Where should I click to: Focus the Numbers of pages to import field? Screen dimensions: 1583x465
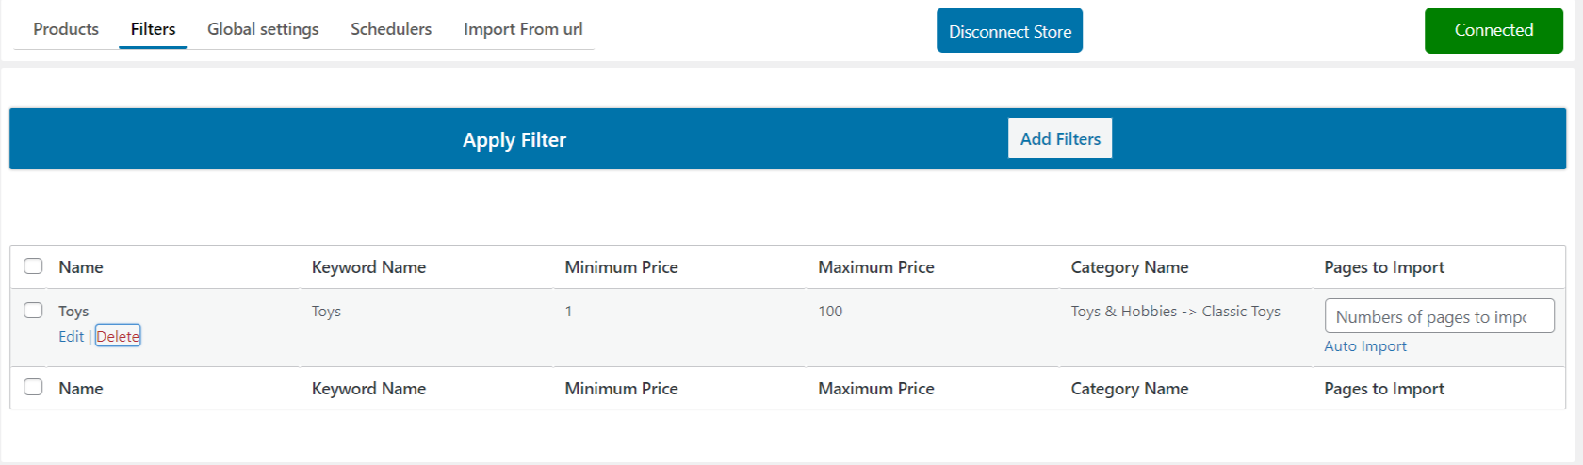[x=1440, y=316]
